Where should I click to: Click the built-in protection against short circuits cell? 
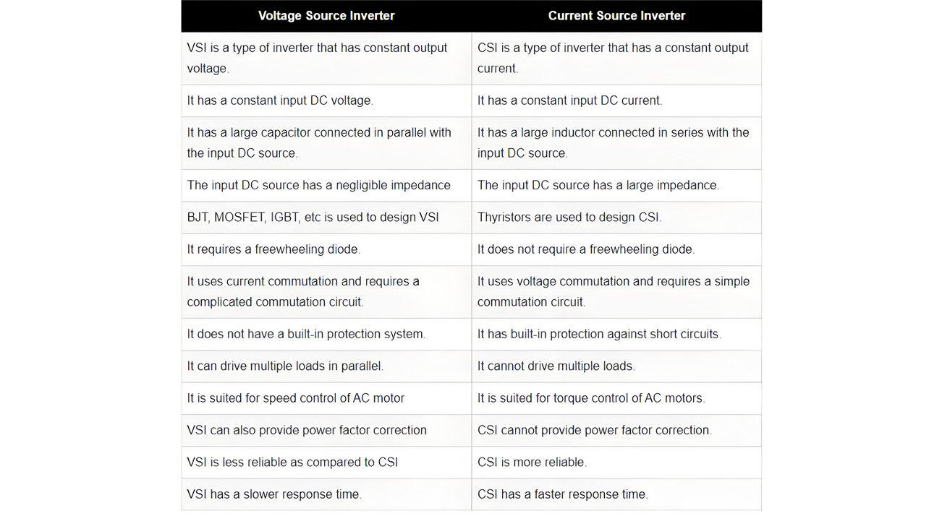click(x=616, y=334)
